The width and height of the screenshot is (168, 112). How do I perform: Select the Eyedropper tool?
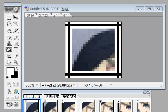click(16, 56)
